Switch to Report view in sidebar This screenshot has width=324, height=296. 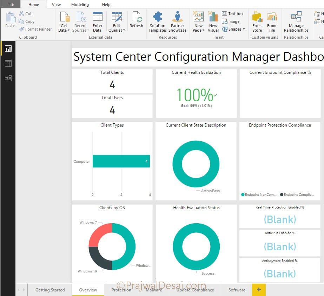point(8,49)
